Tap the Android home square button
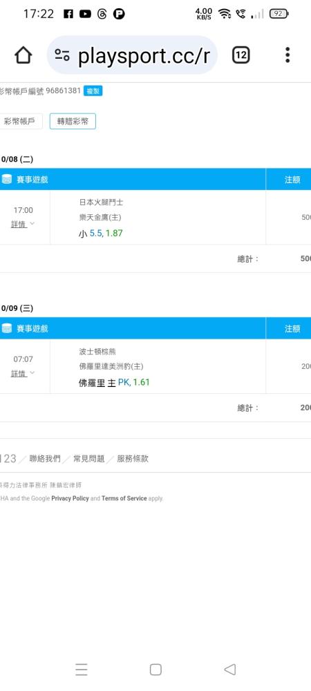Viewport: 311px width, 691px height. coord(155,670)
